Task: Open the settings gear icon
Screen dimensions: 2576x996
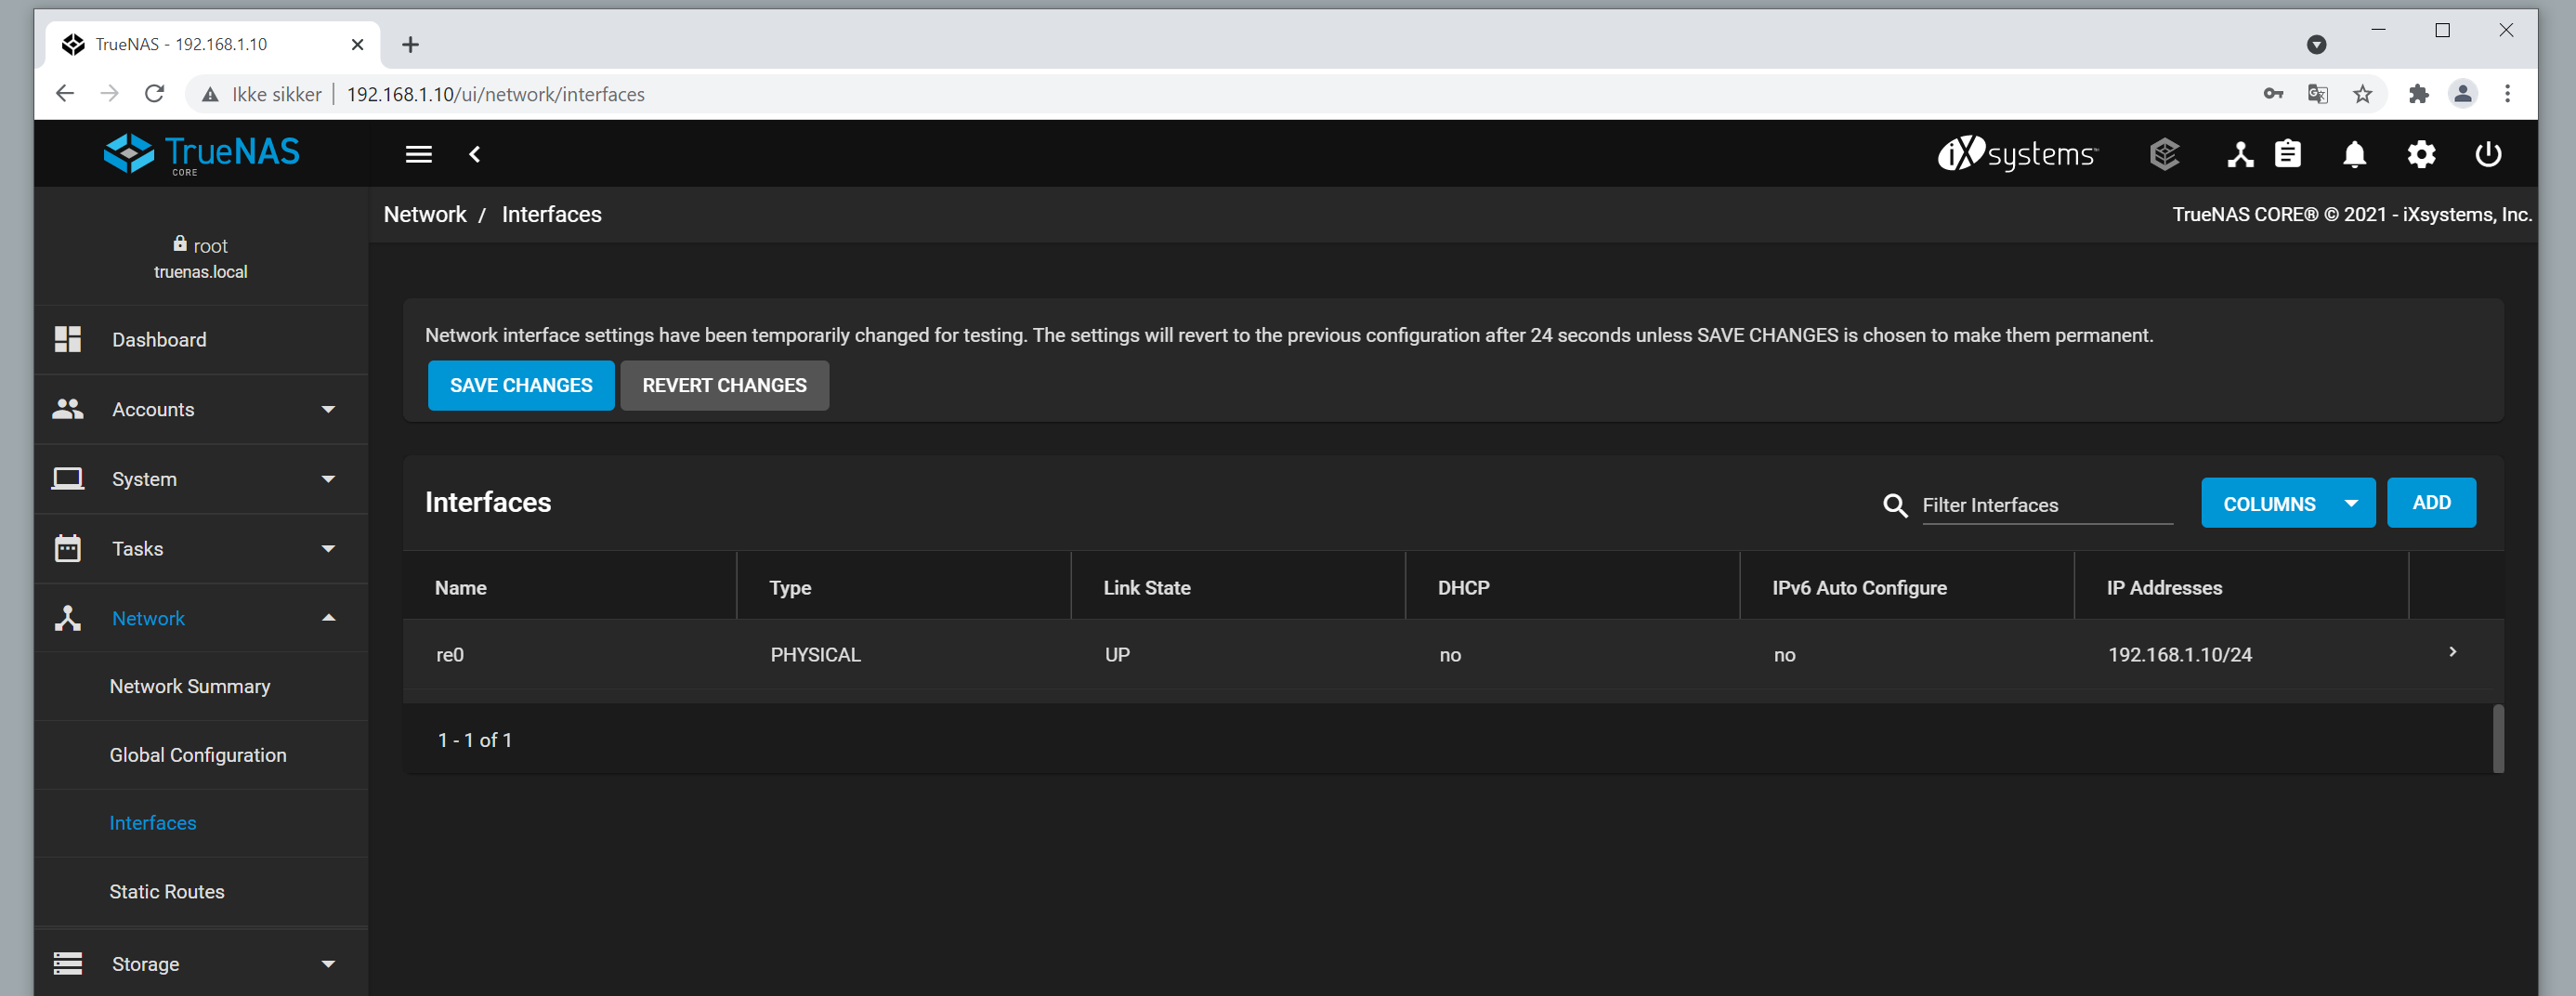Action: pos(2421,154)
